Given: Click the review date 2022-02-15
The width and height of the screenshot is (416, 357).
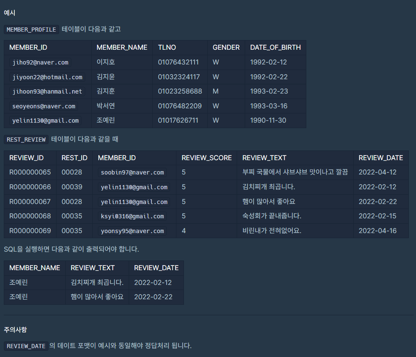Looking at the screenshot, I should (378, 216).
